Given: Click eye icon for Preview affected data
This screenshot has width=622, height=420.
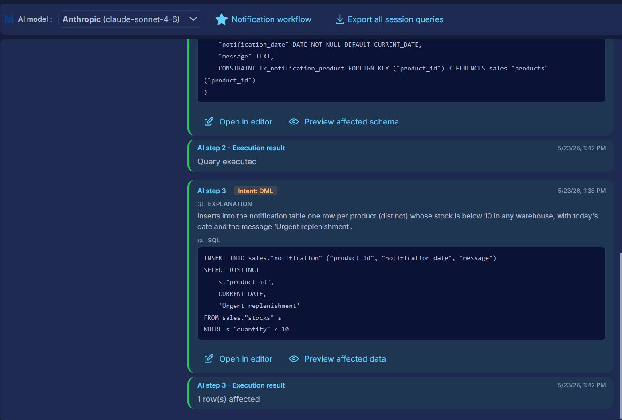Looking at the screenshot, I should coord(294,359).
